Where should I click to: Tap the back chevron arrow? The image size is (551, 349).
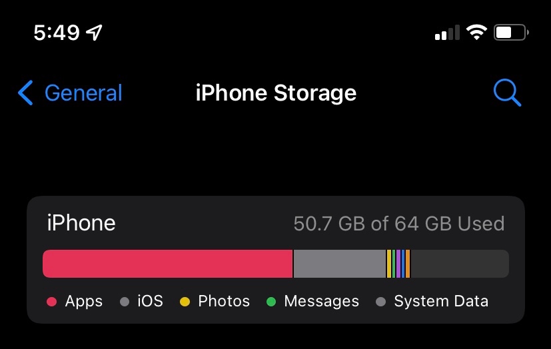(25, 93)
